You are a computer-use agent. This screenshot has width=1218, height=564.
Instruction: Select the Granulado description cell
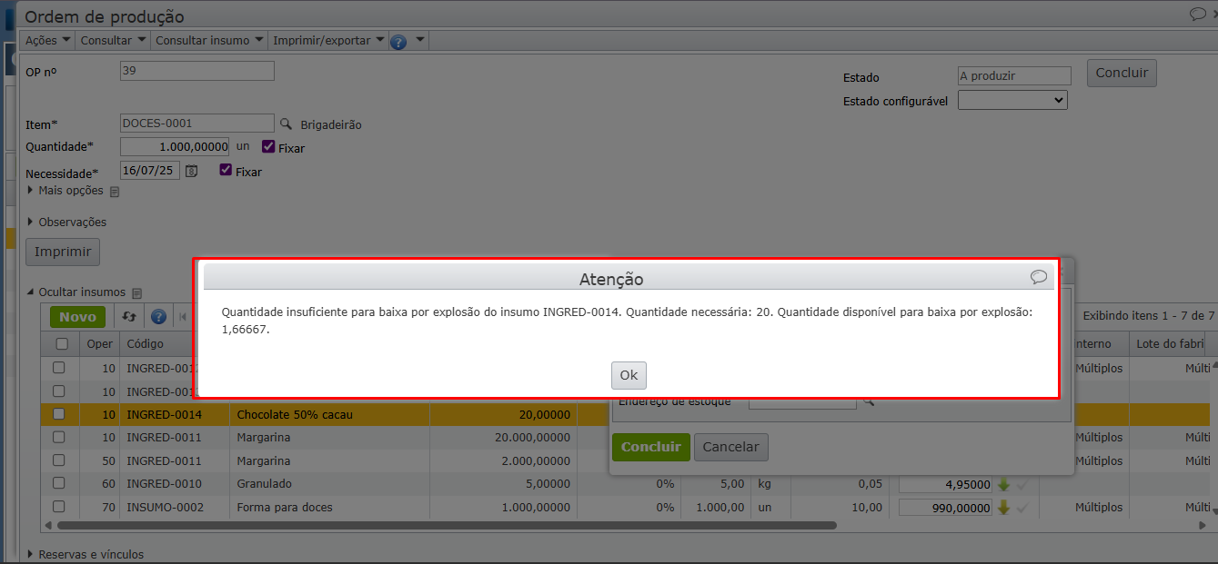click(329, 483)
